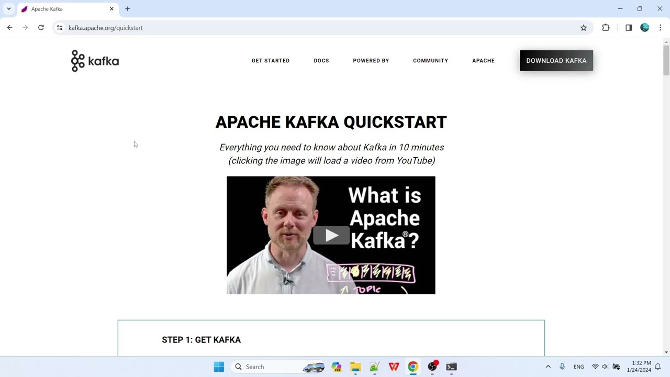Show hidden system tray icons chevron
Viewport: 670px width, 377px height.
(x=548, y=367)
